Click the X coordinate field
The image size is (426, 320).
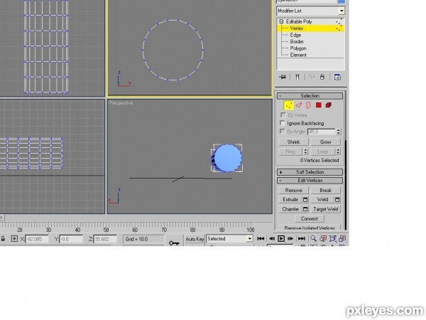pyautogui.click(x=37, y=239)
